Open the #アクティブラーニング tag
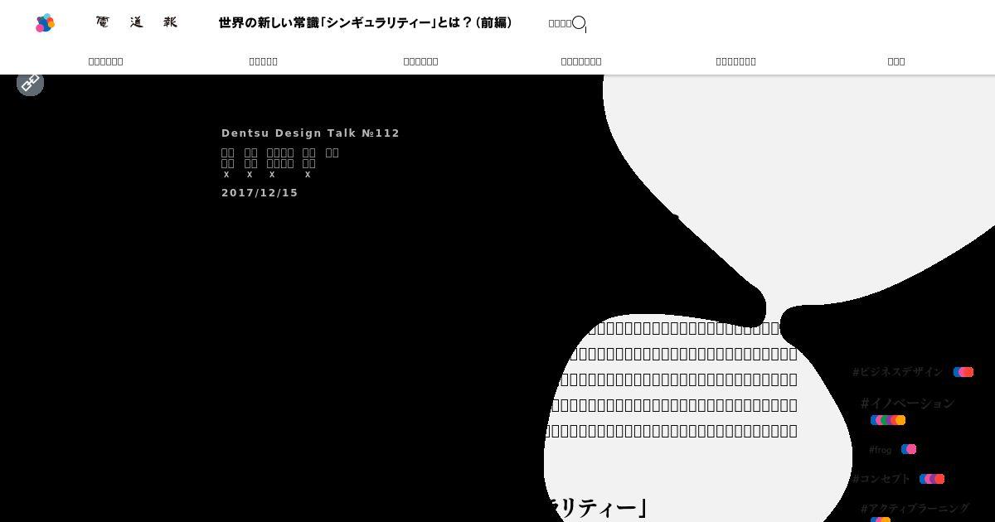This screenshot has width=995, height=522. [x=915, y=509]
